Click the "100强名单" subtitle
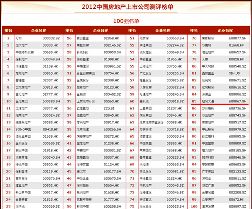 (x=126, y=21)
